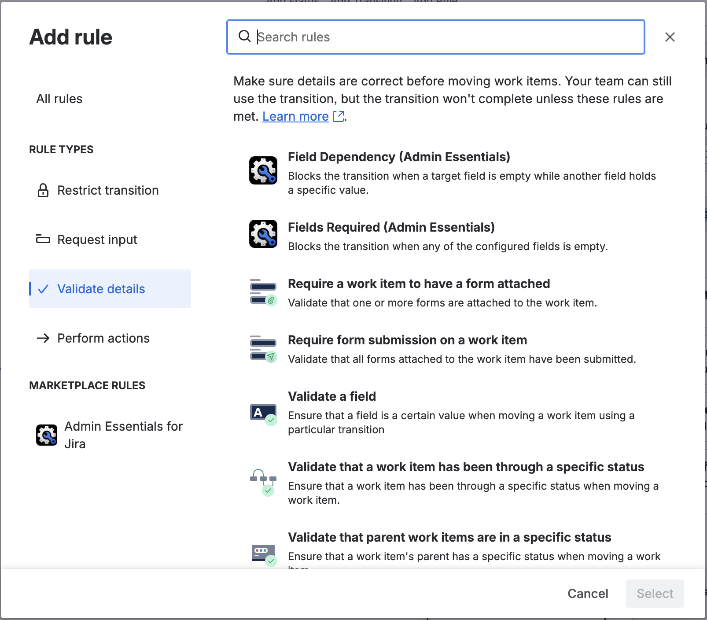707x620 pixels.
Task: Click the form attached paperclip icon
Action: pyautogui.click(x=263, y=293)
